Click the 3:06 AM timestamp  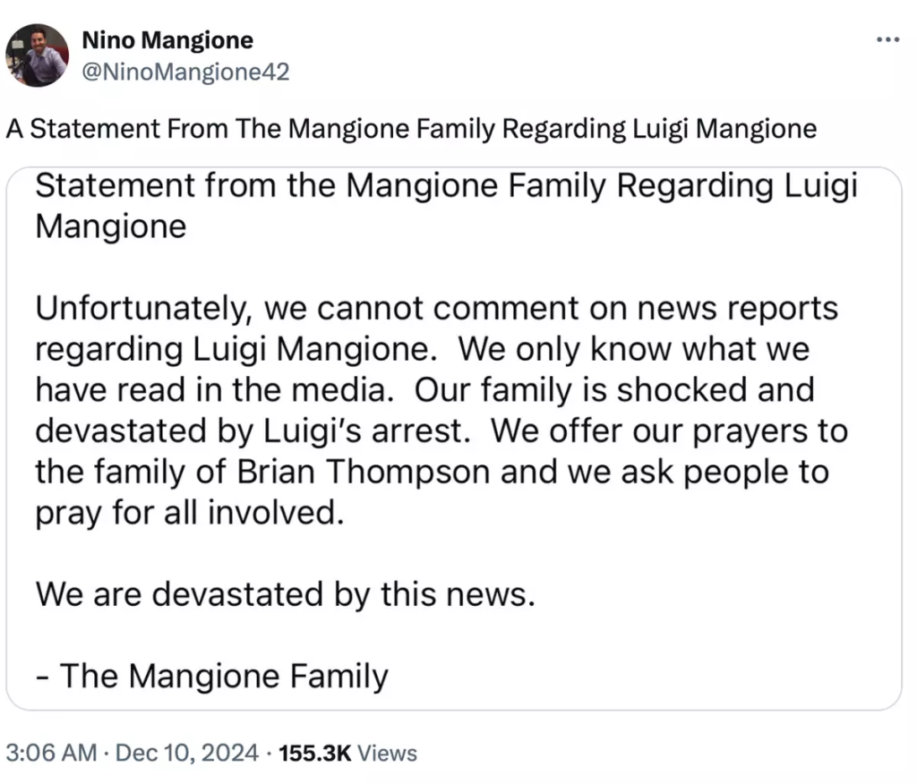(x=50, y=753)
